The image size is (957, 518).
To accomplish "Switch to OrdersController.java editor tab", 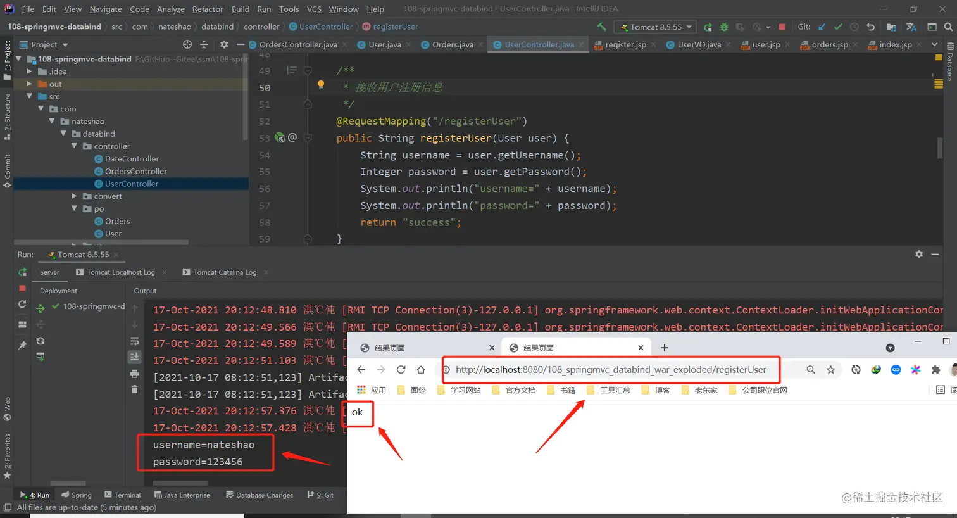I will coord(298,44).
